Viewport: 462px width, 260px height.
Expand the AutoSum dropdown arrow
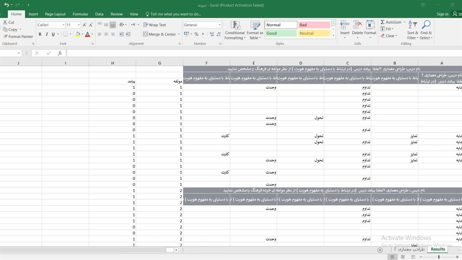tap(405, 22)
